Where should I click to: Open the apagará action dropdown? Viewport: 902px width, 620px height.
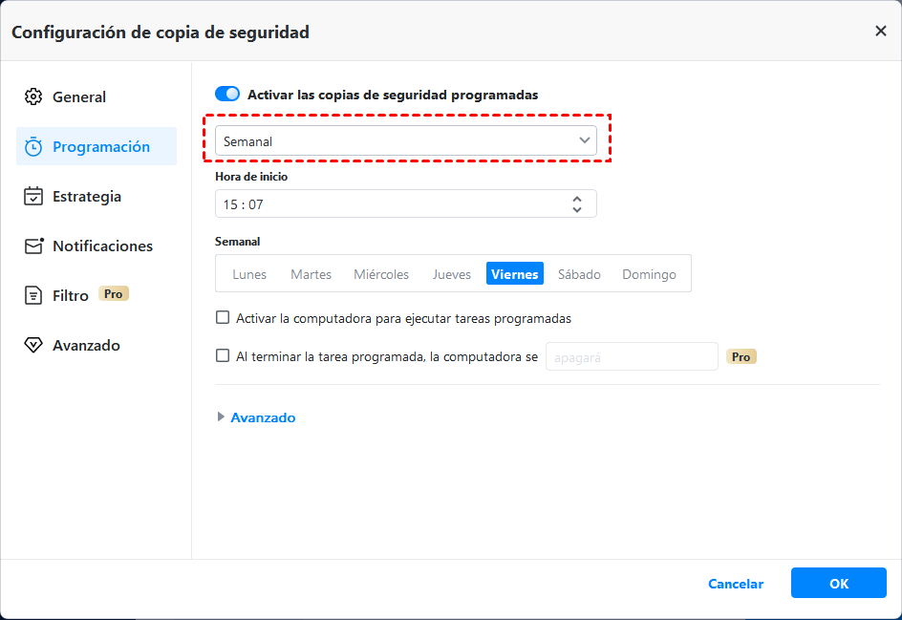tap(631, 356)
